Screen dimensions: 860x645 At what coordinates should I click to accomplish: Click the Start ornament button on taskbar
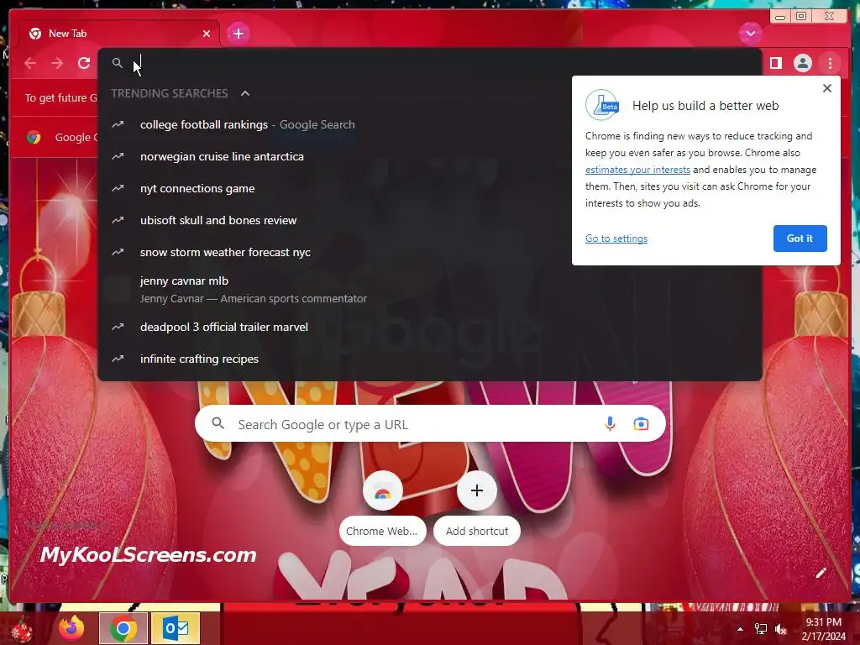coord(22,629)
